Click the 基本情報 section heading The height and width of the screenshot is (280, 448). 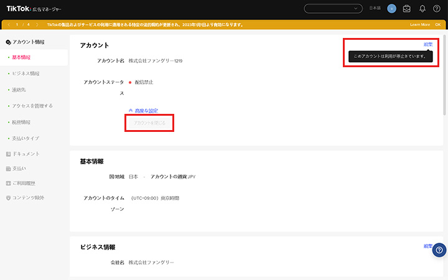pyautogui.click(x=91, y=161)
